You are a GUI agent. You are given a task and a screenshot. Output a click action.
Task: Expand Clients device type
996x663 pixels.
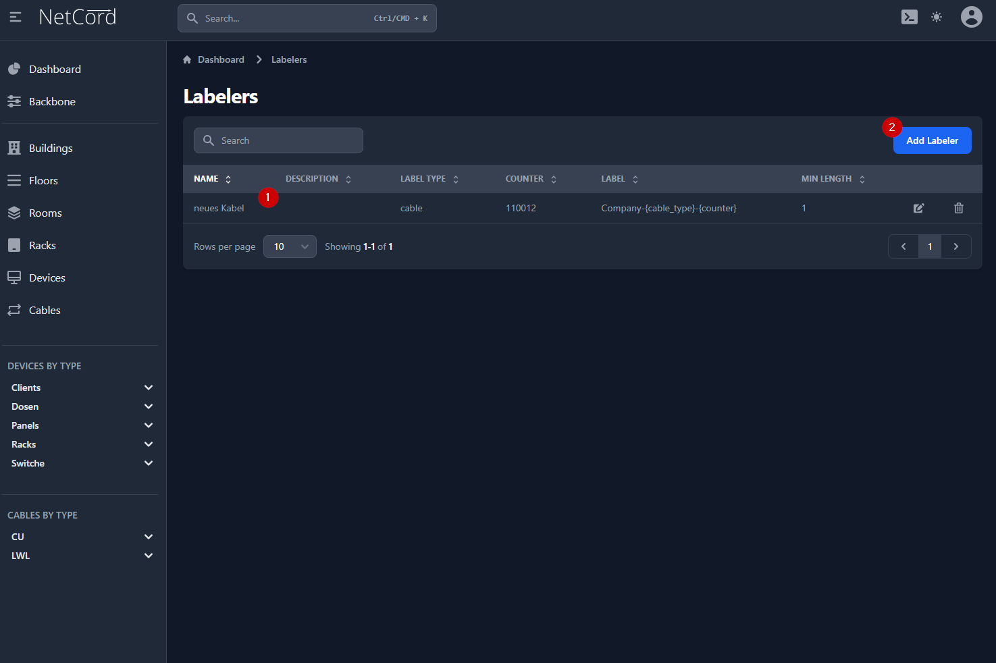149,388
